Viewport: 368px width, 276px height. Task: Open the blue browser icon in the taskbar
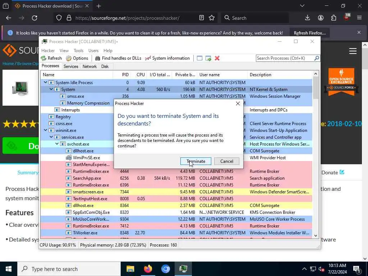[165, 269]
